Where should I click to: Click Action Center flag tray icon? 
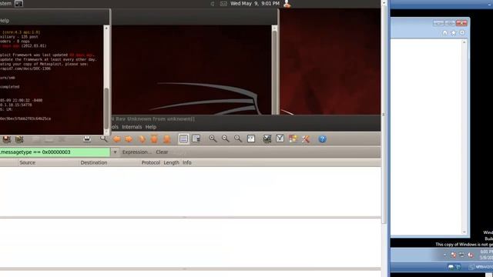tap(454, 255)
